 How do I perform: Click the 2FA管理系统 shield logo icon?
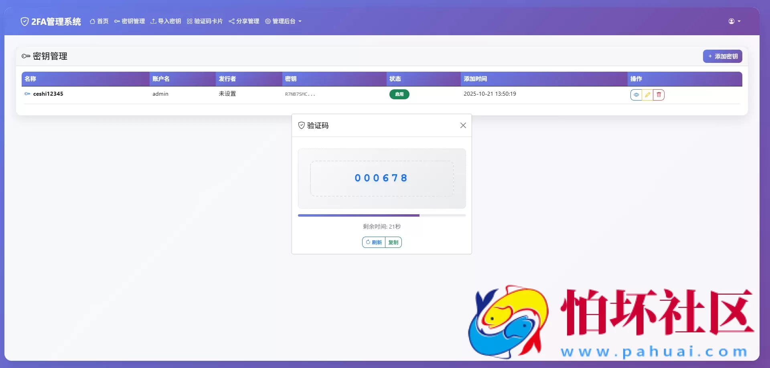[x=24, y=21]
